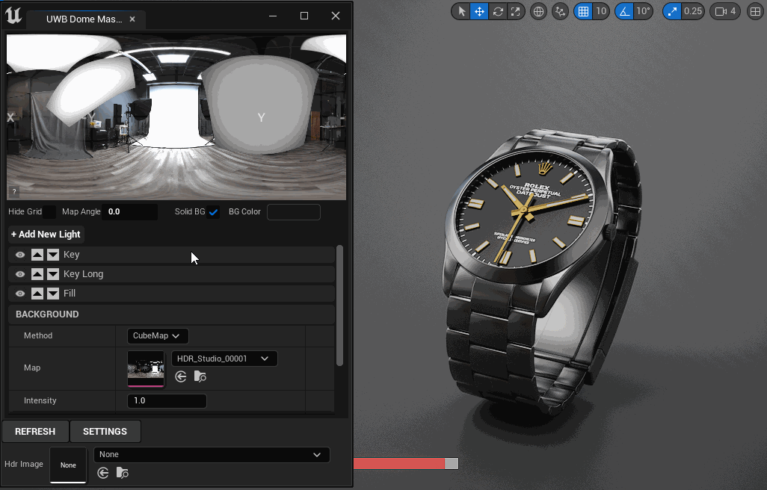Toggle visibility of the Fill light
This screenshot has height=490, width=767.
(x=20, y=294)
